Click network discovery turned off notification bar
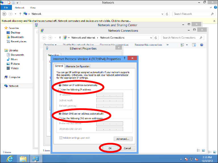The width and height of the screenshot is (218, 163). coord(66,21)
